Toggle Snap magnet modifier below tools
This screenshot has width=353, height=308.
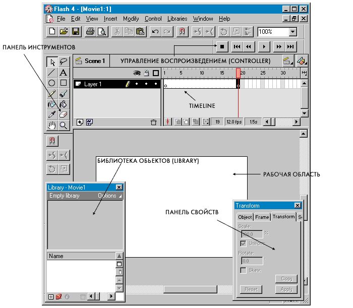point(52,141)
